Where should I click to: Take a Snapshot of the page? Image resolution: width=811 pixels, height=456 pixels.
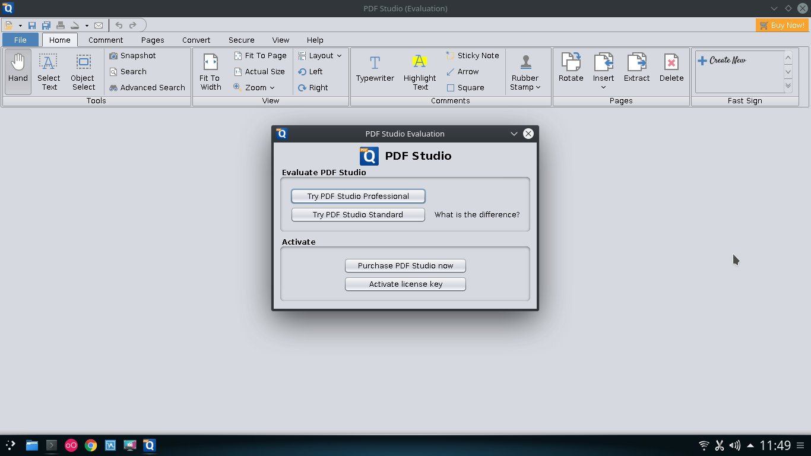(132, 55)
